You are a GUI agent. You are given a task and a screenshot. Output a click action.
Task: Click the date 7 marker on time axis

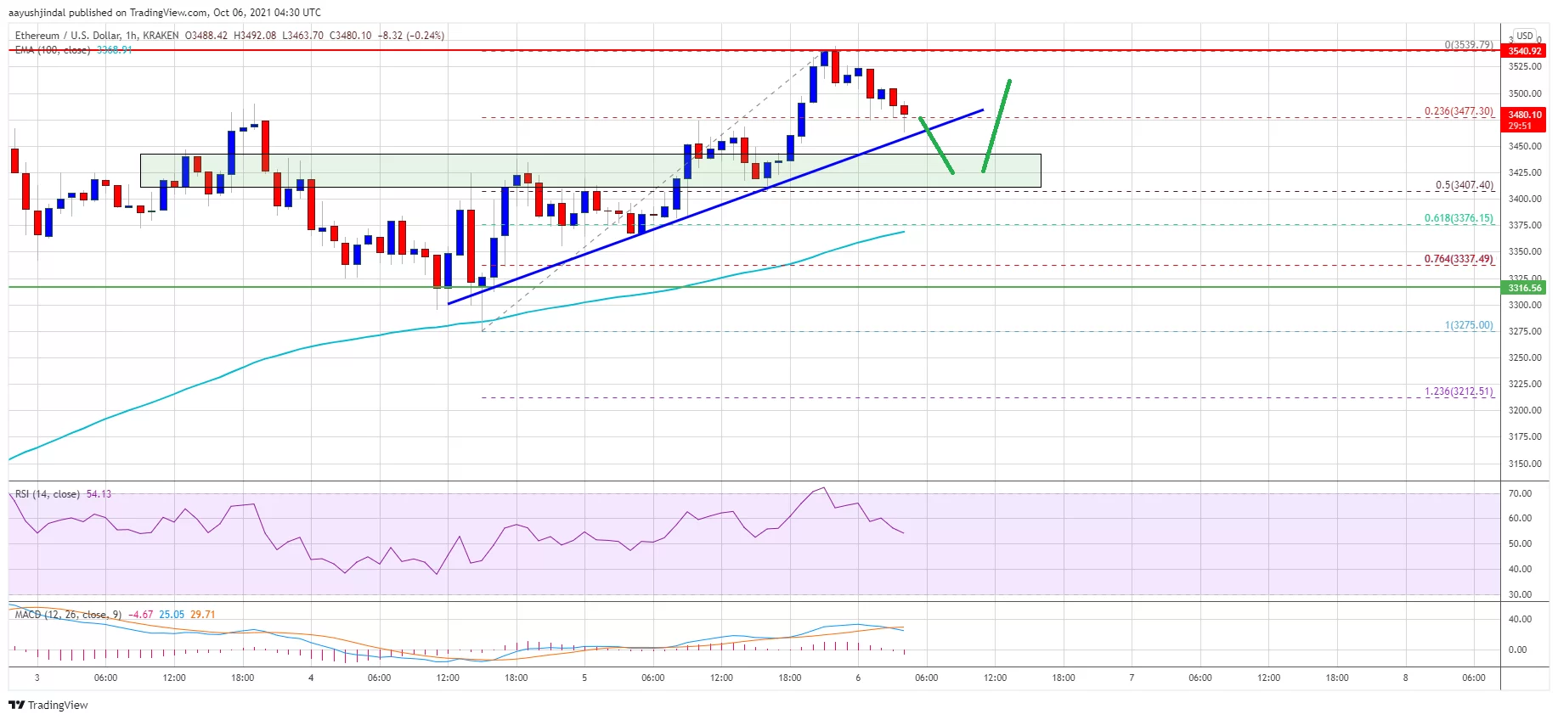point(1132,678)
